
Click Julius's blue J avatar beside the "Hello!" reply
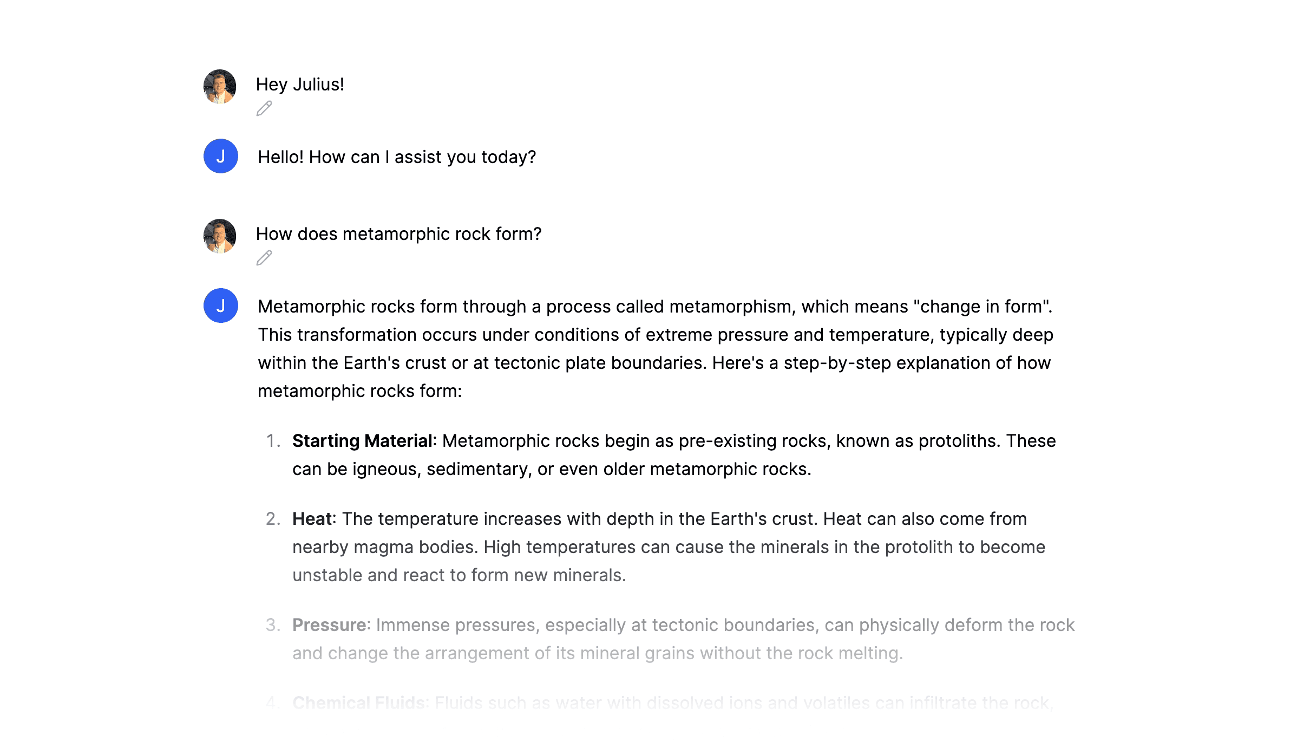point(221,156)
